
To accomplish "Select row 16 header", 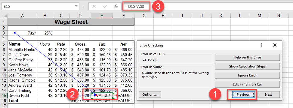I will click(4, 100).
